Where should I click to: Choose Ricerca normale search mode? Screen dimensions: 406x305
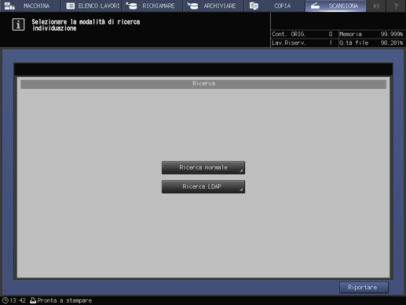pyautogui.click(x=203, y=167)
